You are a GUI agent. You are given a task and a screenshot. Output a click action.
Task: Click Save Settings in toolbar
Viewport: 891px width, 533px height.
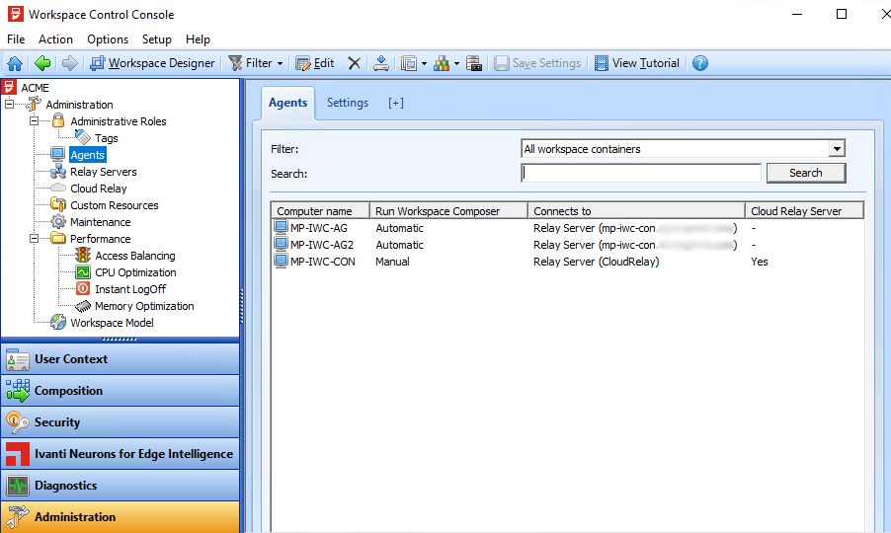tap(537, 63)
